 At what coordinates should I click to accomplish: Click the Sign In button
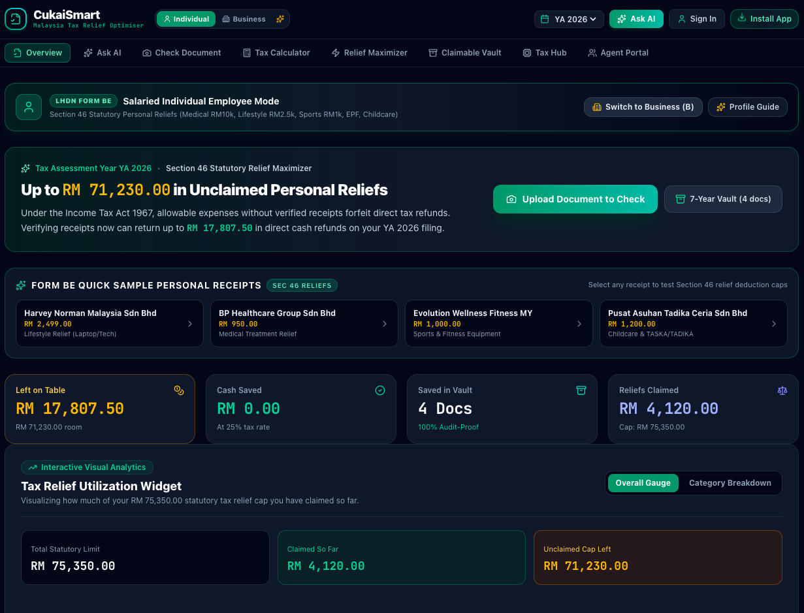[x=697, y=19]
